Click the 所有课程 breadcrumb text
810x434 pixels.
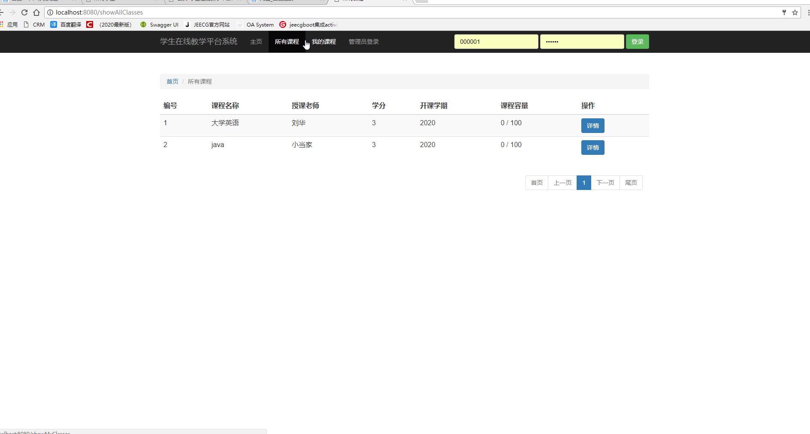[x=200, y=81]
